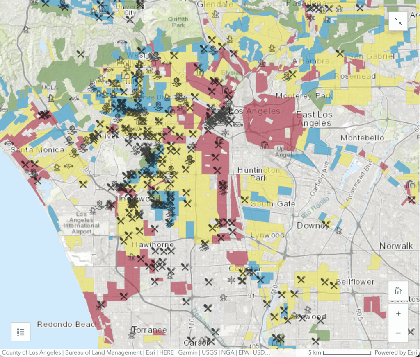Open the legend list button
The width and height of the screenshot is (420, 357).
(x=21, y=332)
